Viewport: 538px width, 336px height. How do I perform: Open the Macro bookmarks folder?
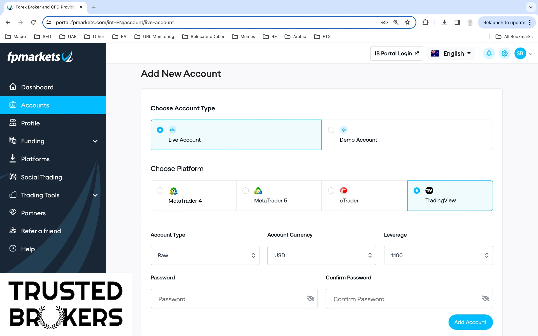click(x=16, y=37)
